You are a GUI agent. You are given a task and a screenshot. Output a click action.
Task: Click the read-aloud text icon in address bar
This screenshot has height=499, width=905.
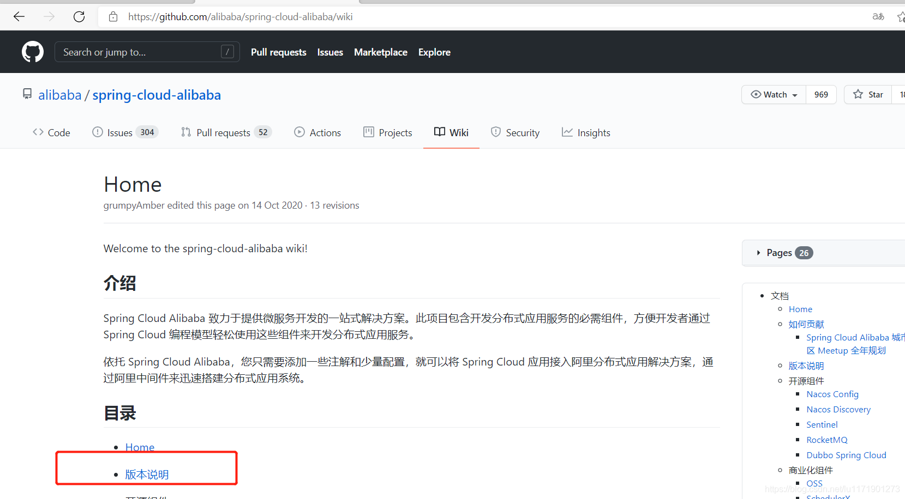tap(878, 16)
